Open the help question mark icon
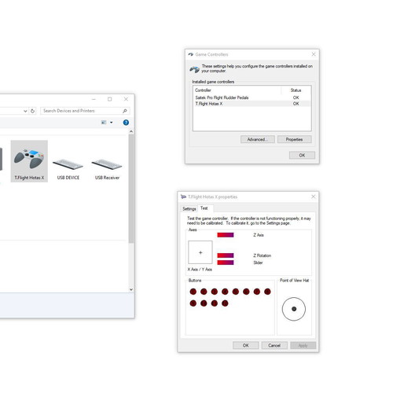 coord(126,123)
